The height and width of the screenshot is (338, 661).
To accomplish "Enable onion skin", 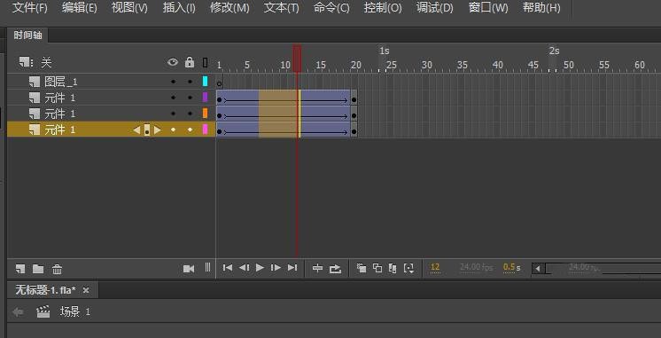I will (x=362, y=268).
